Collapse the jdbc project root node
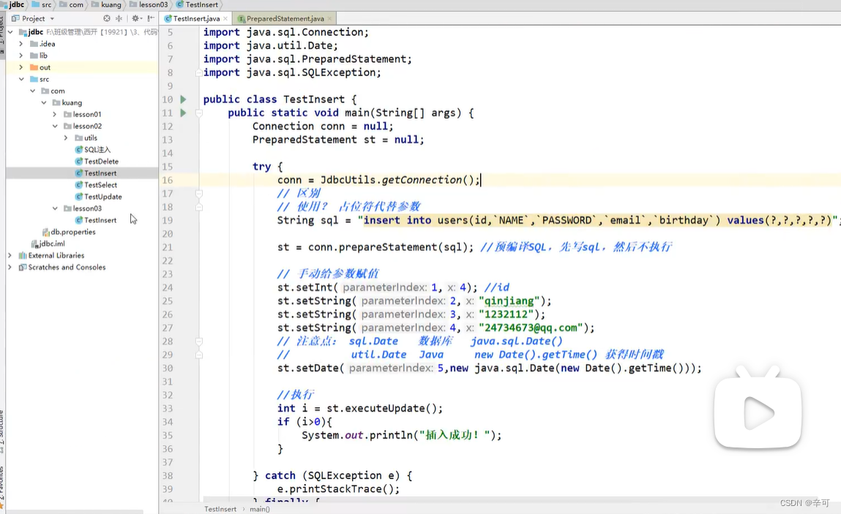Screen dimensions: 841x514 10,32
